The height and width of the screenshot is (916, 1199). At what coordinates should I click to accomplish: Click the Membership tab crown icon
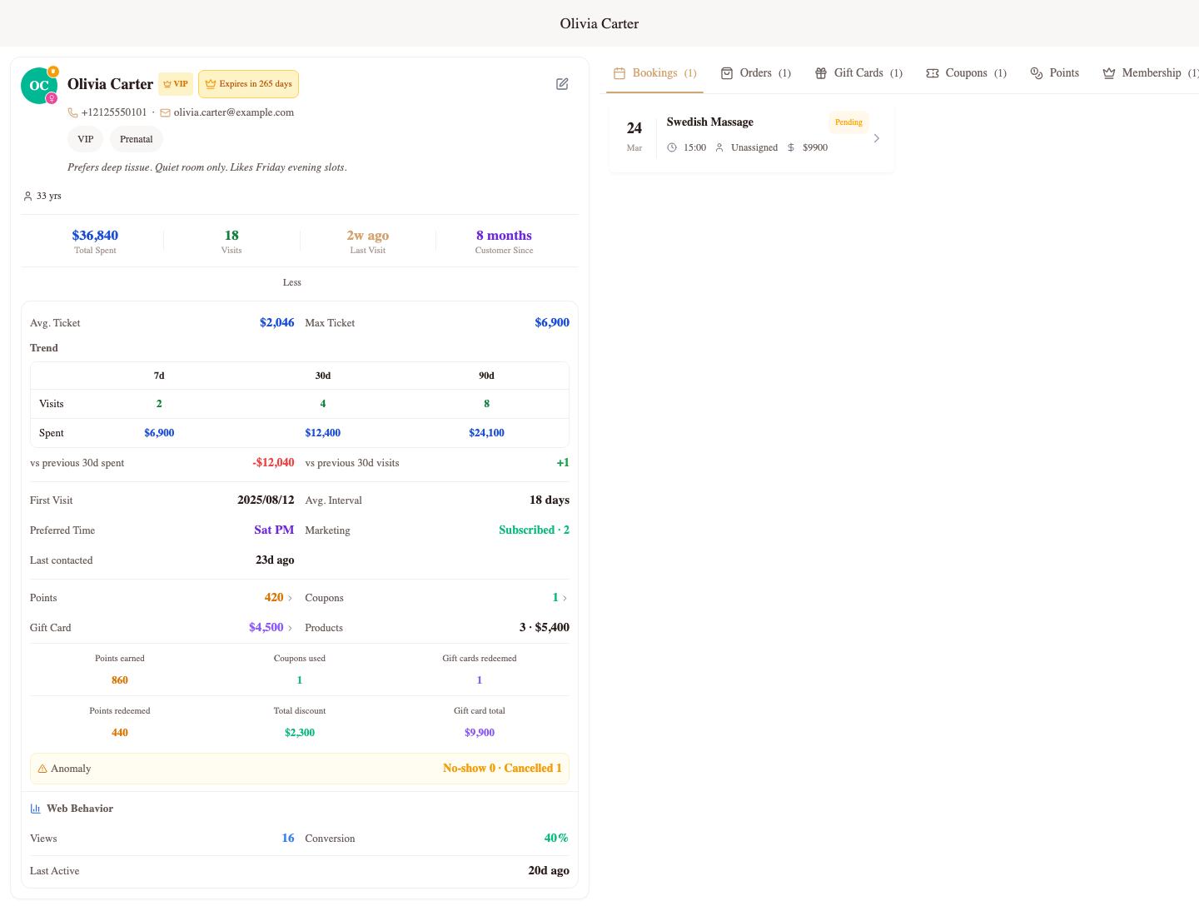click(1109, 73)
